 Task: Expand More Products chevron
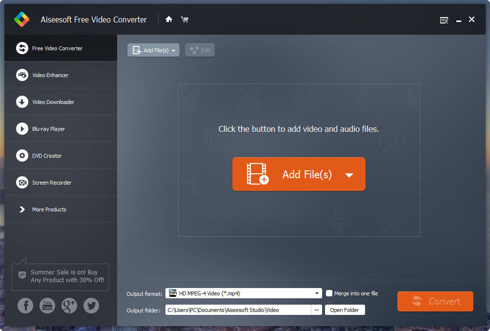click(22, 209)
